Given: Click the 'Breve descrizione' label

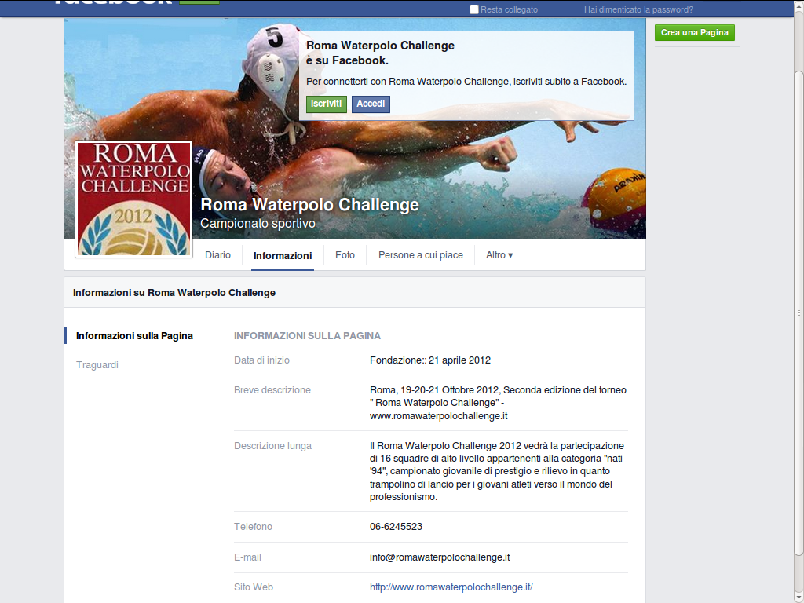Looking at the screenshot, I should pyautogui.click(x=272, y=389).
